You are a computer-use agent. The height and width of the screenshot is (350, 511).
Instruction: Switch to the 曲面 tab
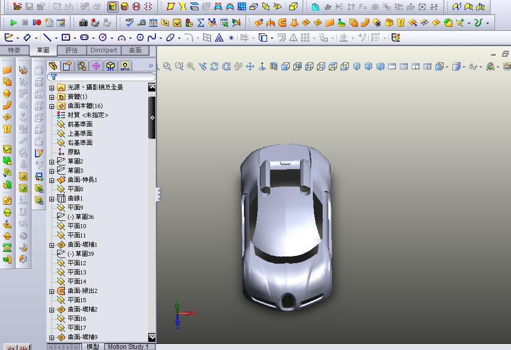click(135, 50)
